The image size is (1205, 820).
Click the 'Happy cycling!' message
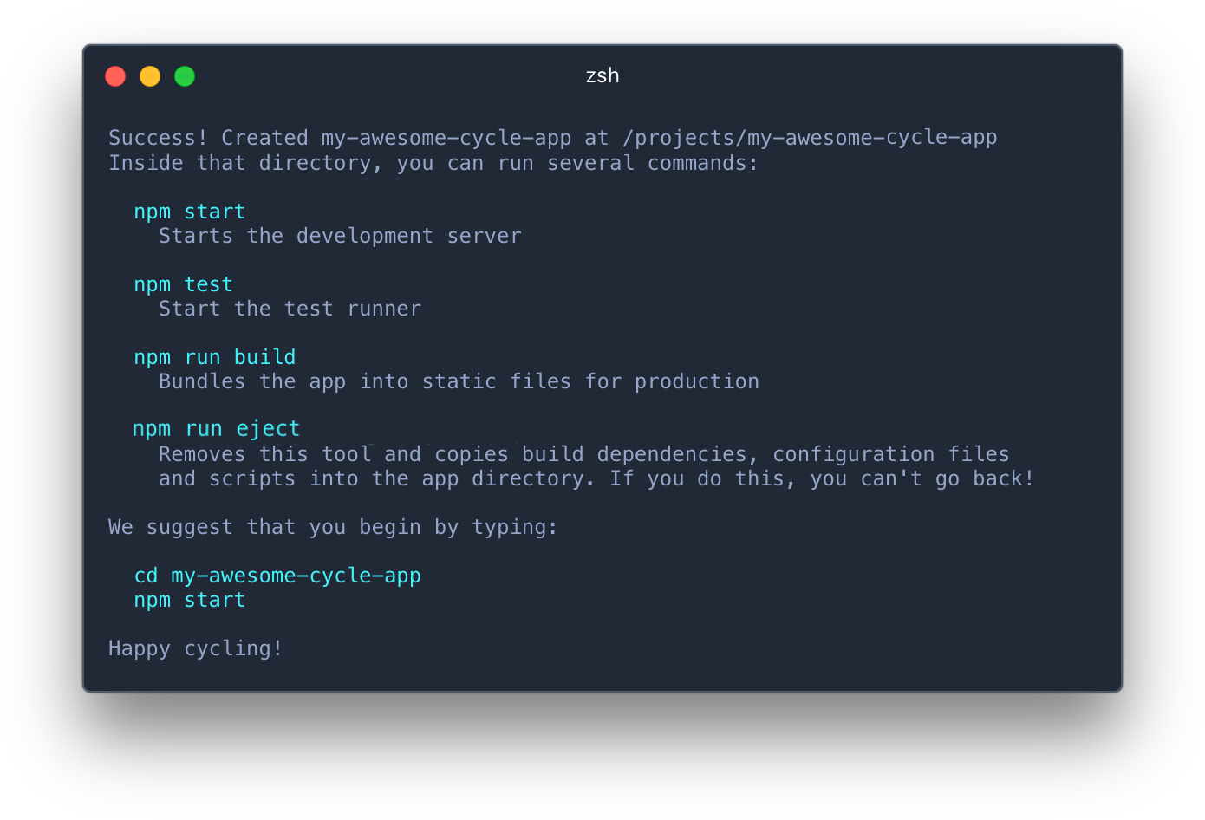click(196, 649)
